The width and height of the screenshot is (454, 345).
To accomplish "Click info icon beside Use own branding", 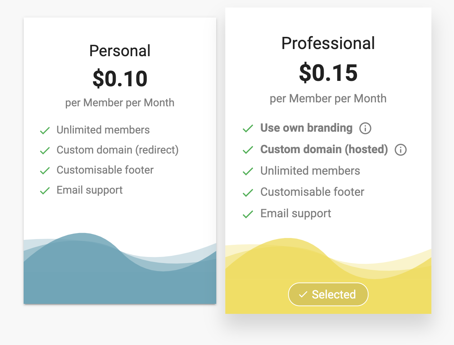I will coord(365,128).
